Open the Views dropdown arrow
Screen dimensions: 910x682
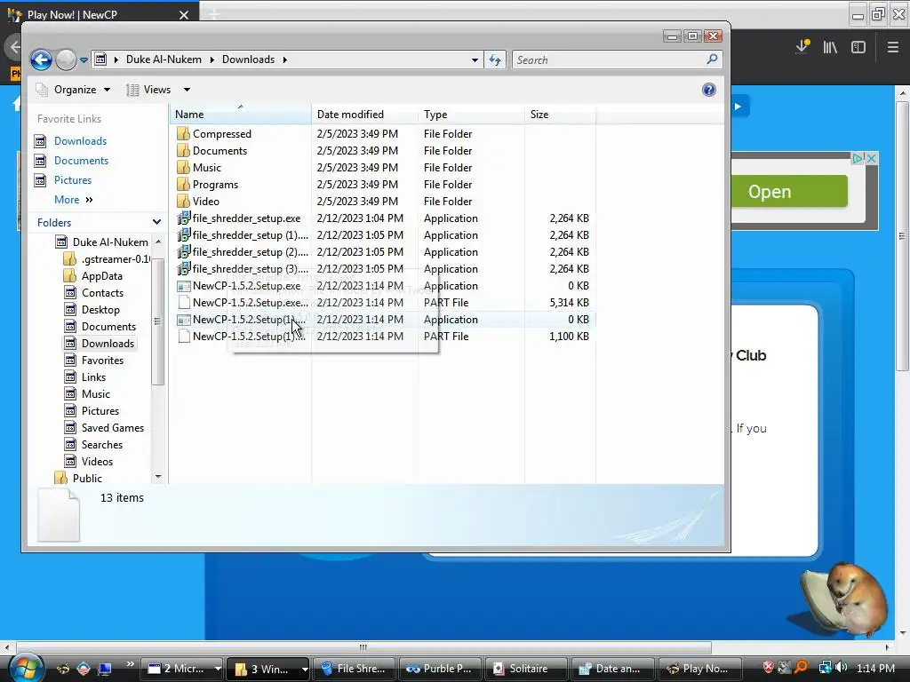pyautogui.click(x=187, y=90)
